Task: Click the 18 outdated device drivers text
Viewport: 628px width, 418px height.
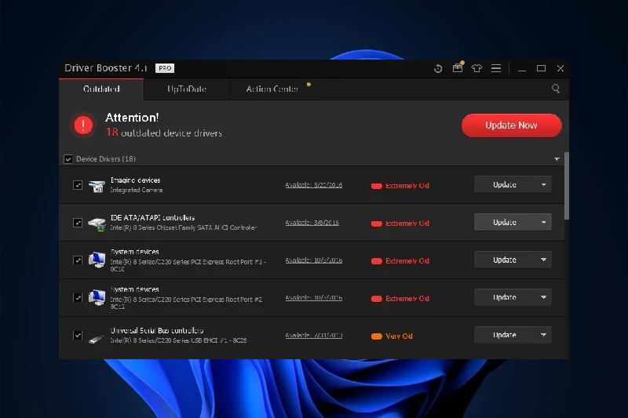Action: pos(164,133)
